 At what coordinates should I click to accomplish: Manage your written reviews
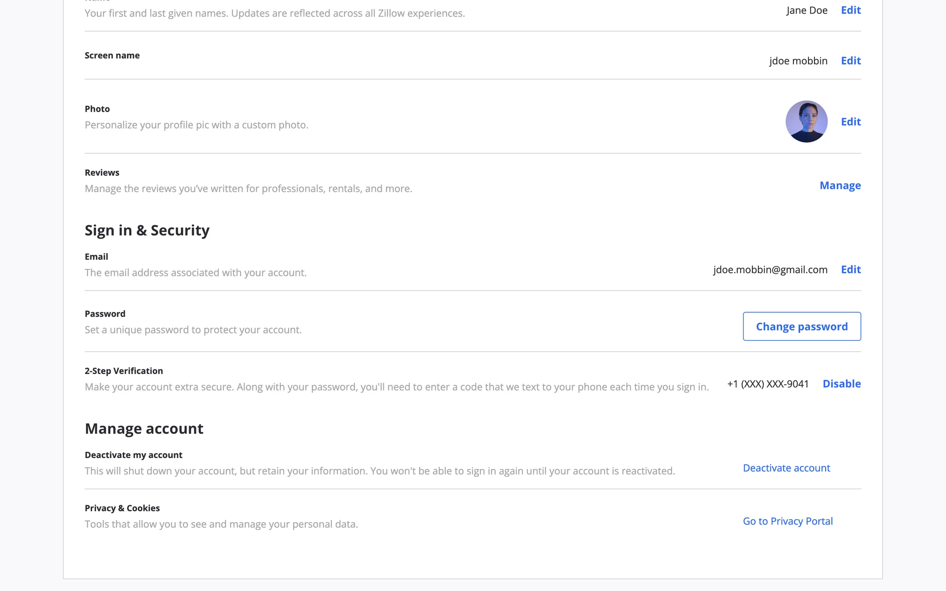pos(840,186)
